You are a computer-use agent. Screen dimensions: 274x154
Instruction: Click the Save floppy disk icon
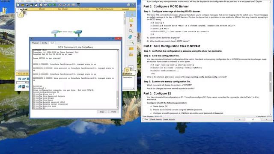click(27, 5)
